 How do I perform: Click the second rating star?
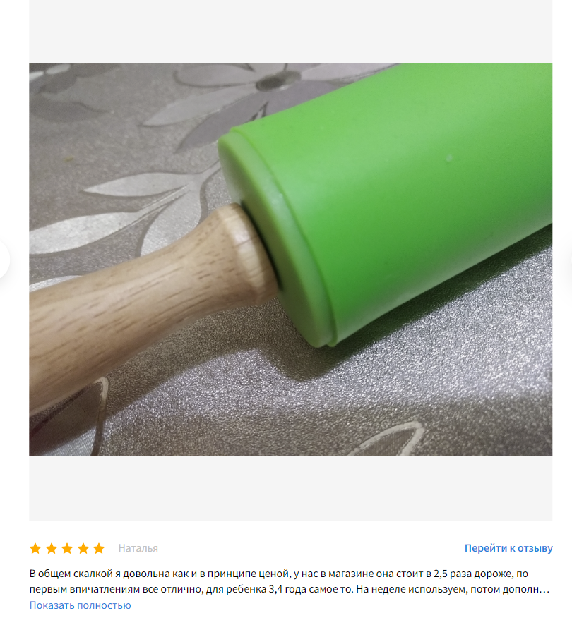(x=52, y=549)
